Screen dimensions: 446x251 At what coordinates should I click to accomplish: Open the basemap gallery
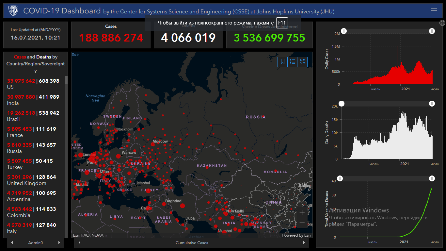pyautogui.click(x=302, y=61)
